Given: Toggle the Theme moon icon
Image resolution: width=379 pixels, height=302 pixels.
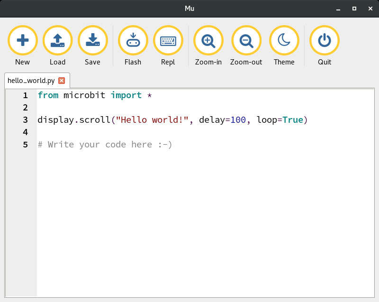Looking at the screenshot, I should coord(284,41).
